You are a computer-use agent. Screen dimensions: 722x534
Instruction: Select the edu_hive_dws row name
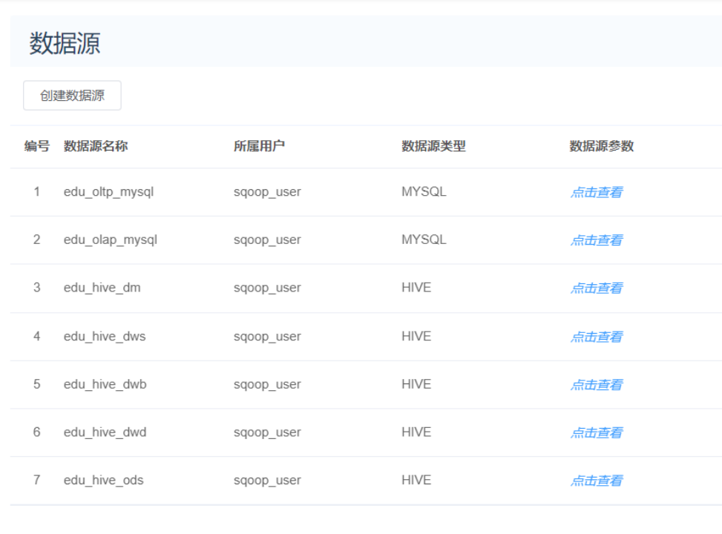tap(105, 336)
